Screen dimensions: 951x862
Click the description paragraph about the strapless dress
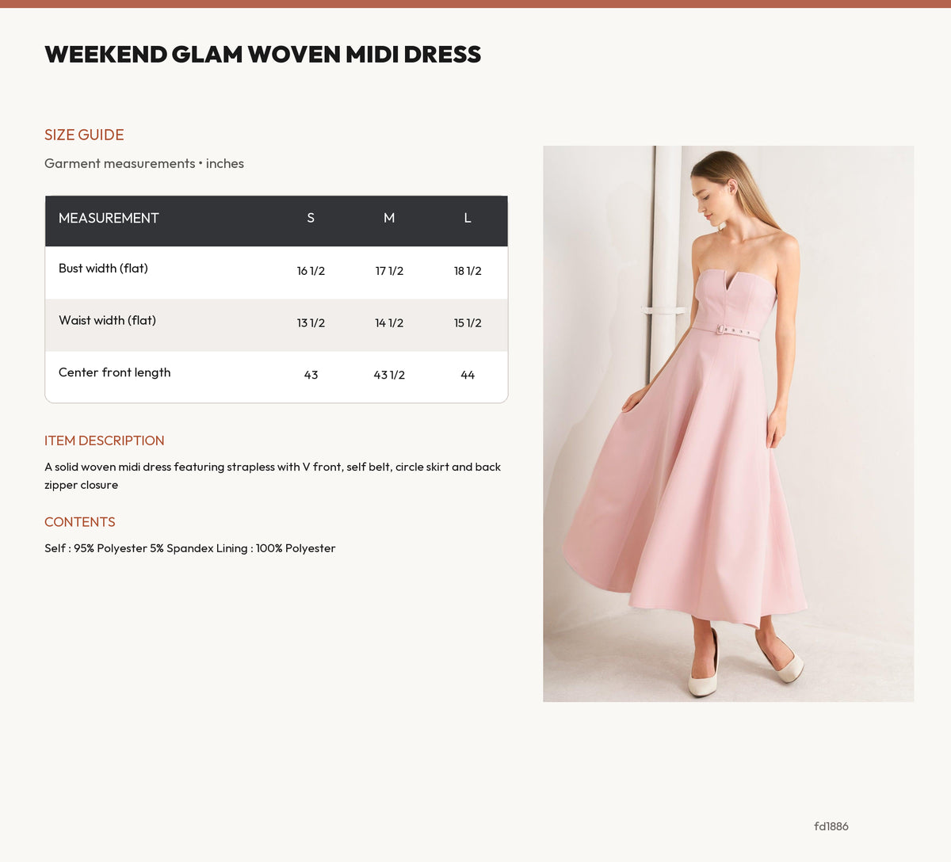[x=273, y=476]
